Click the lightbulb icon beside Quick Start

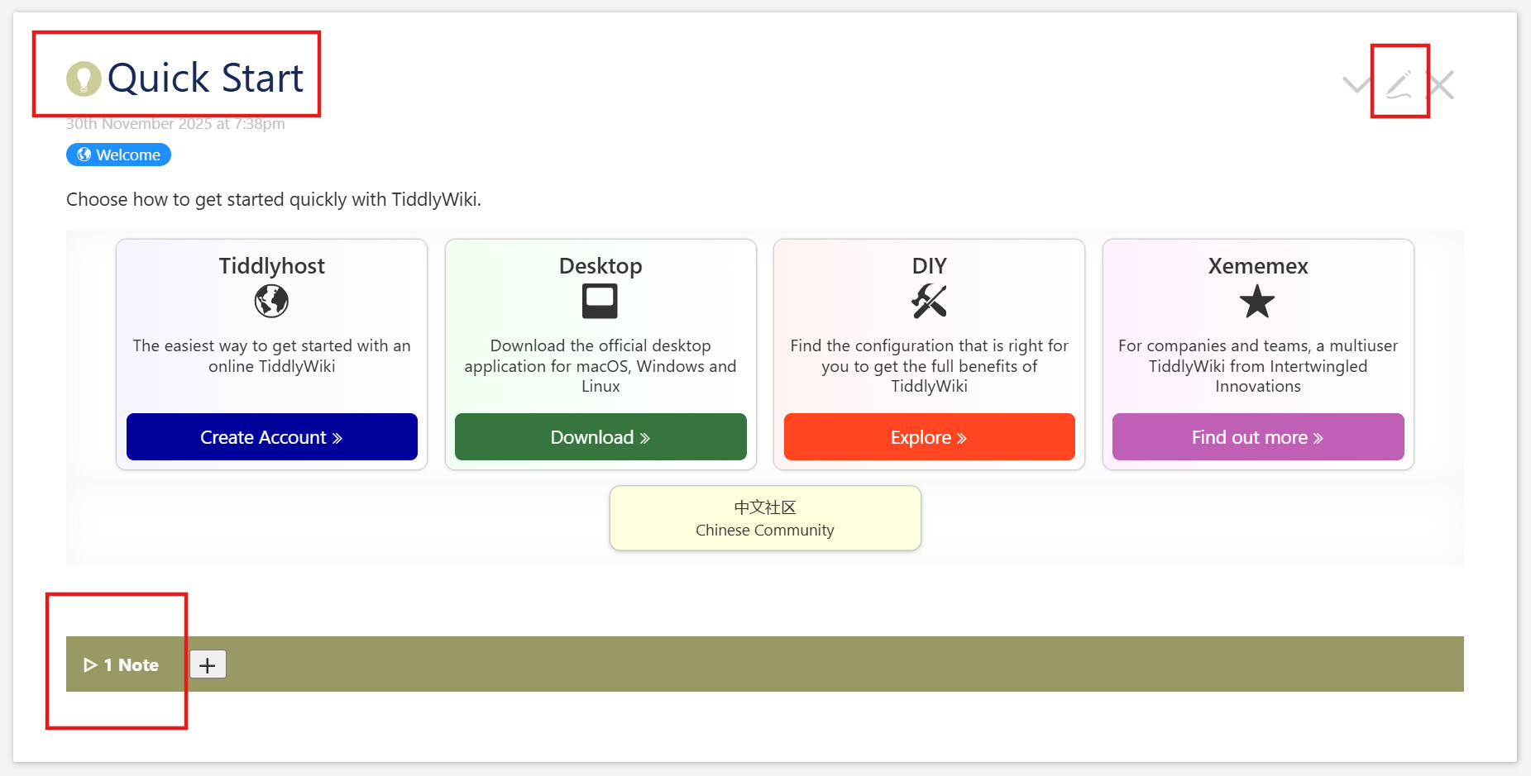[x=84, y=79]
